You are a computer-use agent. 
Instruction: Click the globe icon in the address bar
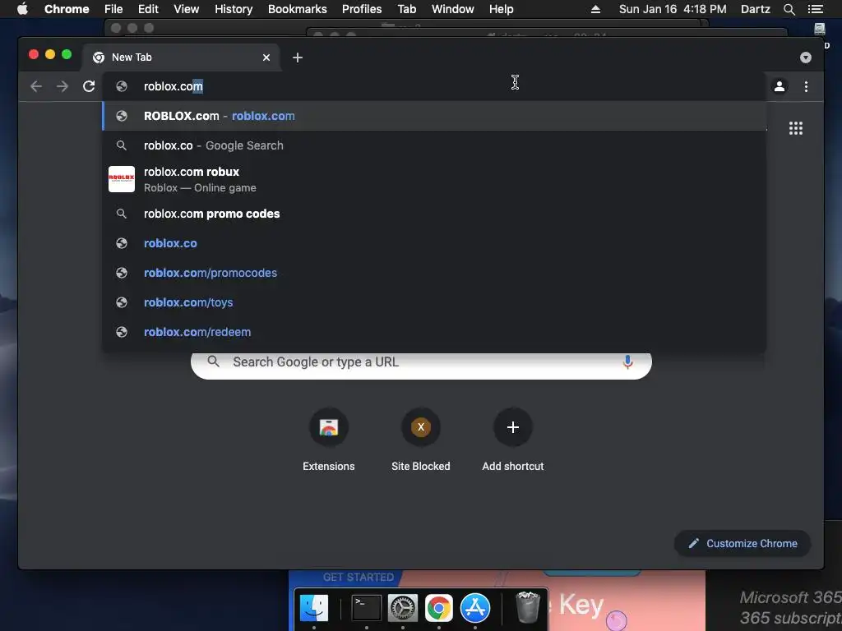122,86
